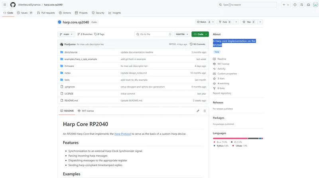
Task: Expand the Add file dropdown
Action: (182, 34)
